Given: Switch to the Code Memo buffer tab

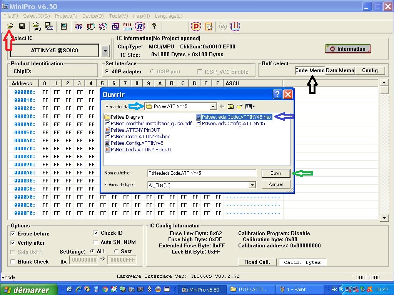Looking at the screenshot, I should coord(310,71).
